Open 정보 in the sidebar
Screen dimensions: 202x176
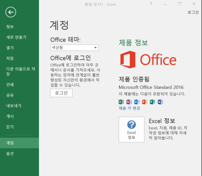click(x=20, y=27)
